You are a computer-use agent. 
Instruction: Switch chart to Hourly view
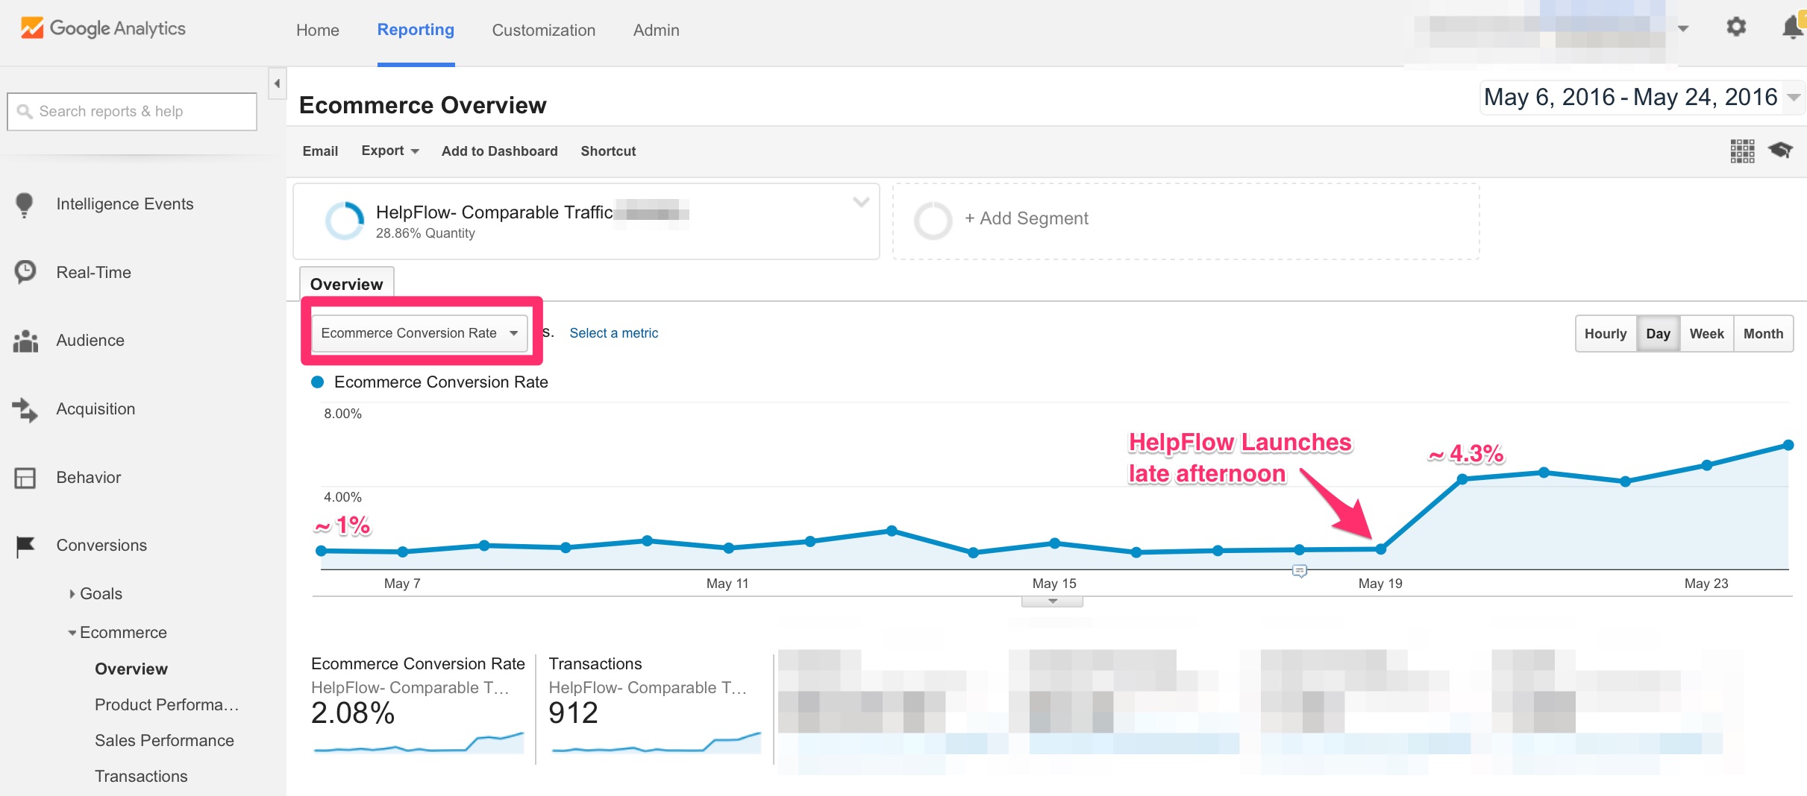point(1606,334)
